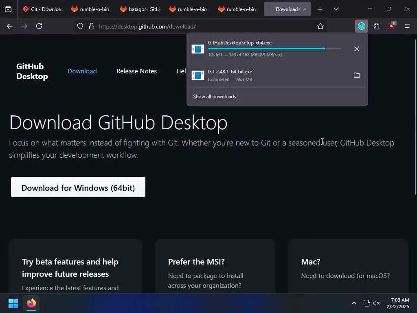This screenshot has width=417, height=313.
Task: Switch to the first rumble-o-bin tab
Action: pyautogui.click(x=91, y=9)
